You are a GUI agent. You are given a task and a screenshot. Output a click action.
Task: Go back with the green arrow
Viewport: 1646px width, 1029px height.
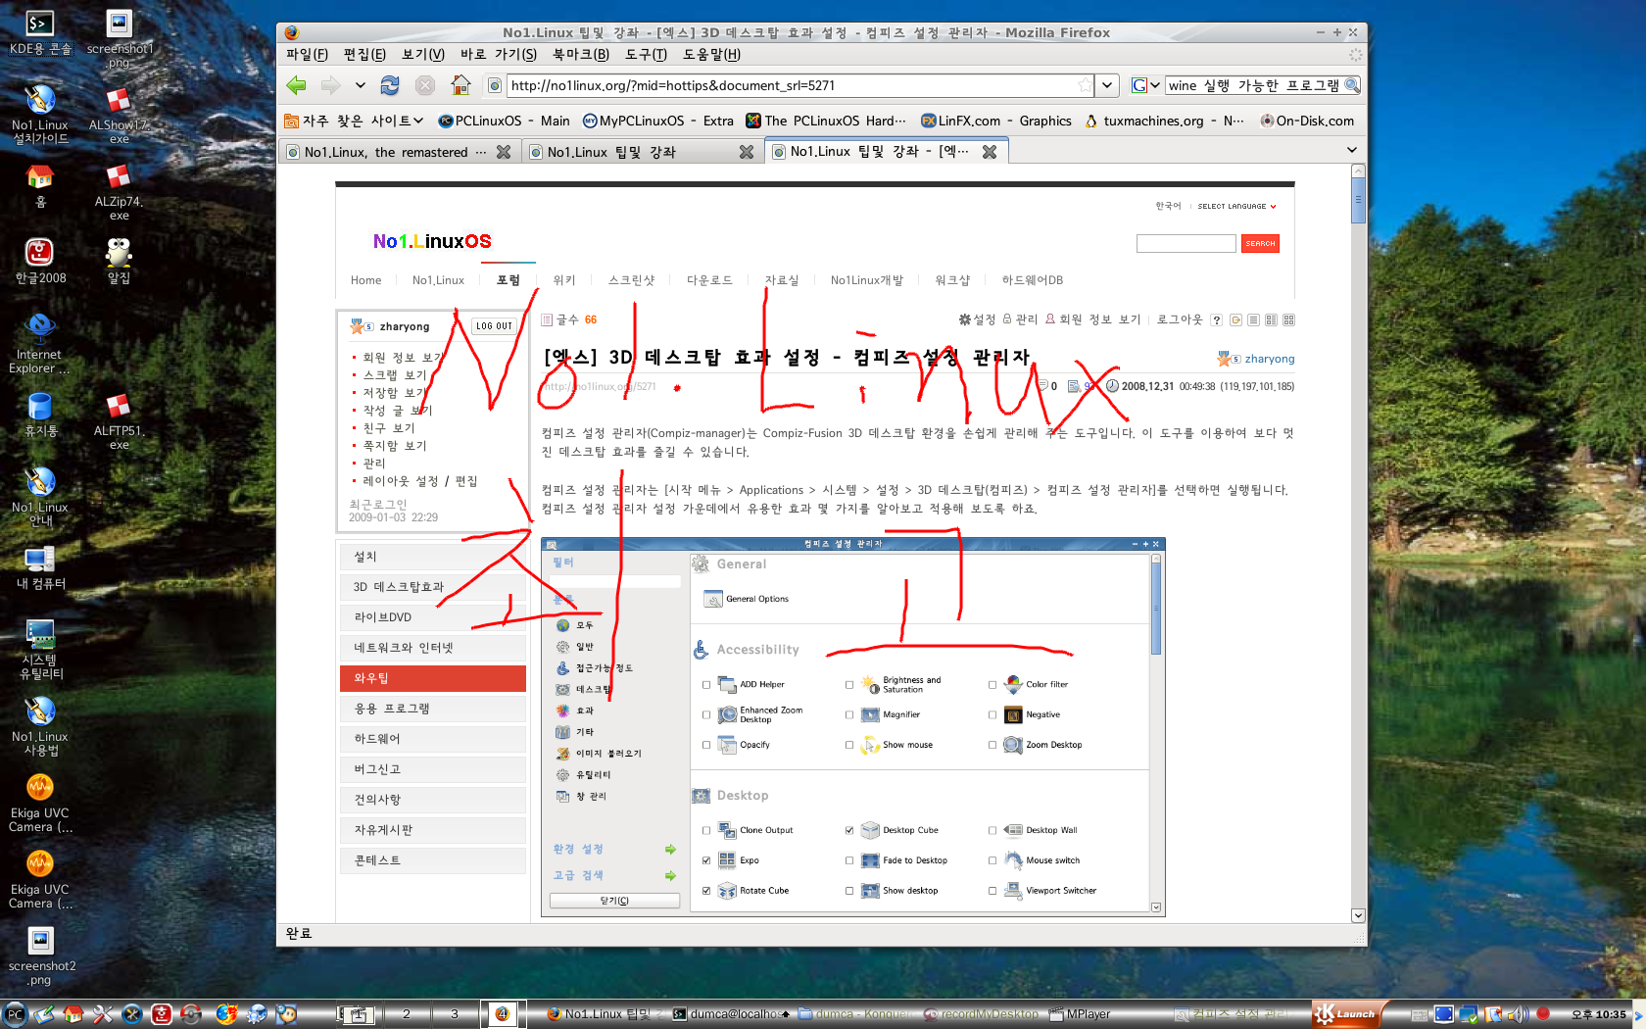[296, 85]
